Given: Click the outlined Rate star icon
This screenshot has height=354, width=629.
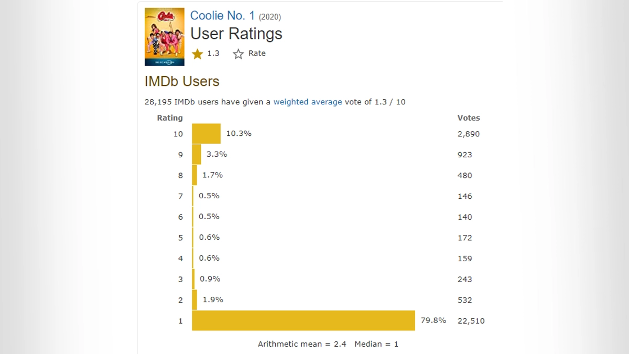Looking at the screenshot, I should tap(238, 53).
